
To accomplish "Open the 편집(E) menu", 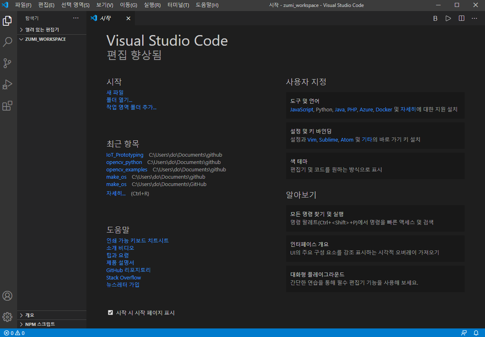I will [46, 5].
